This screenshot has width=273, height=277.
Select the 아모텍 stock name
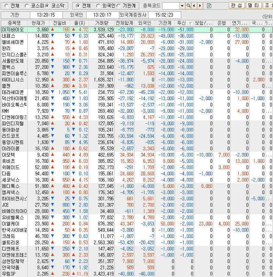coord(8,155)
